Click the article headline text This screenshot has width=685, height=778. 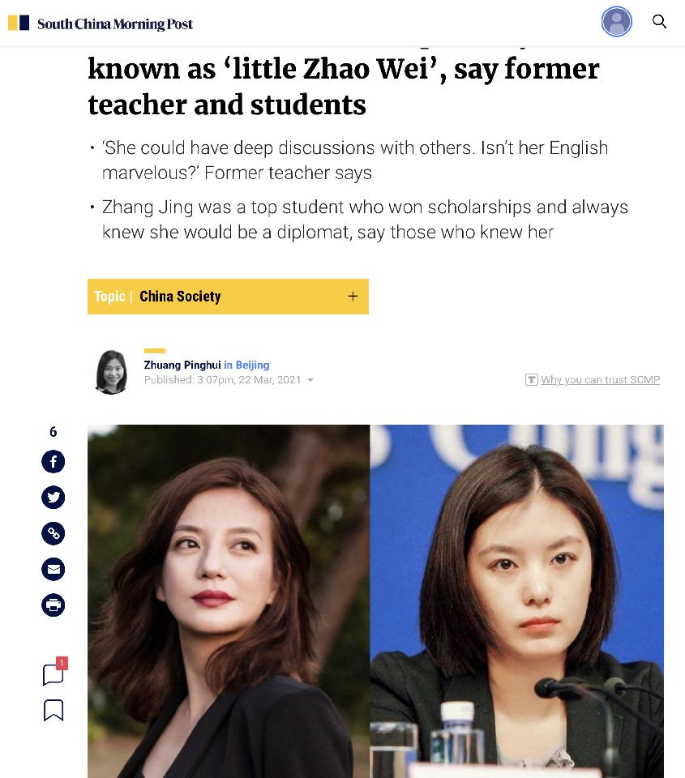(x=344, y=86)
